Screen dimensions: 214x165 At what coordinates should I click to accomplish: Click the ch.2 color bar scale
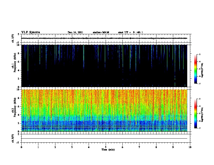(196, 114)
